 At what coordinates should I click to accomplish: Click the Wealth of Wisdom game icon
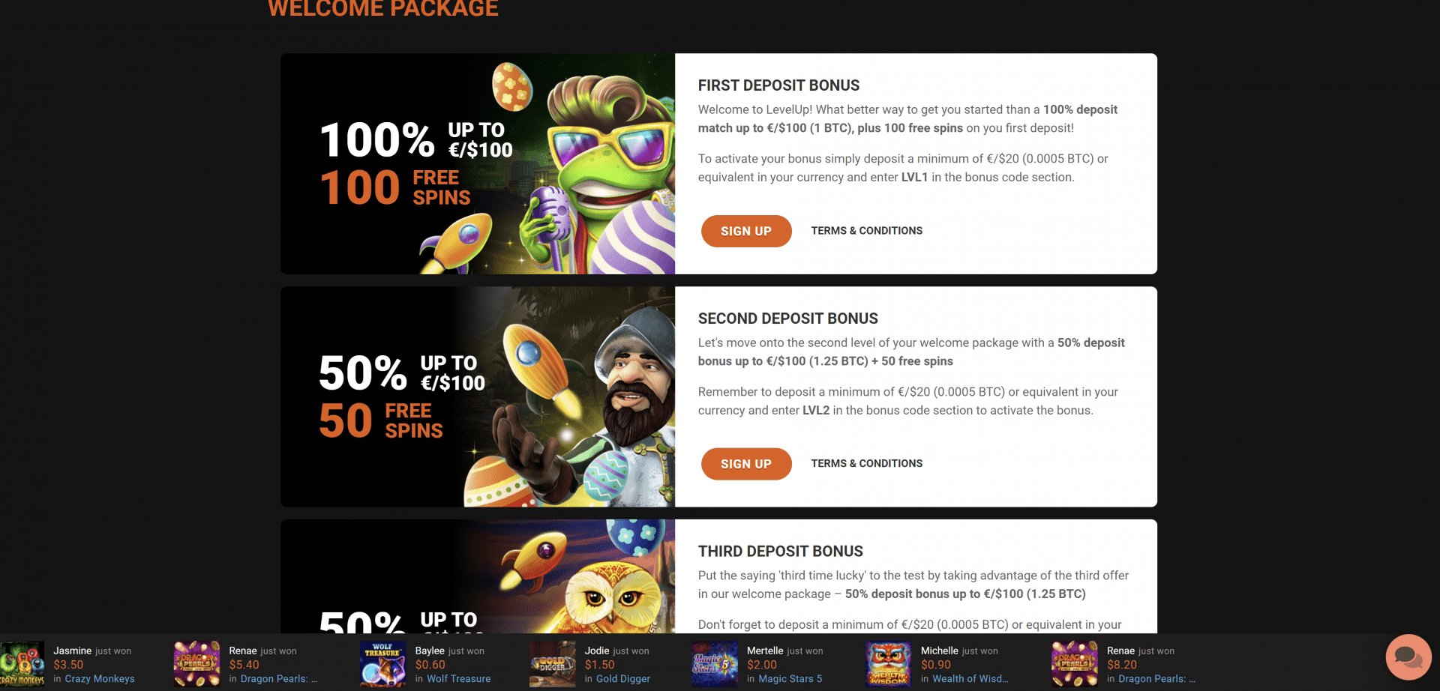[888, 664]
